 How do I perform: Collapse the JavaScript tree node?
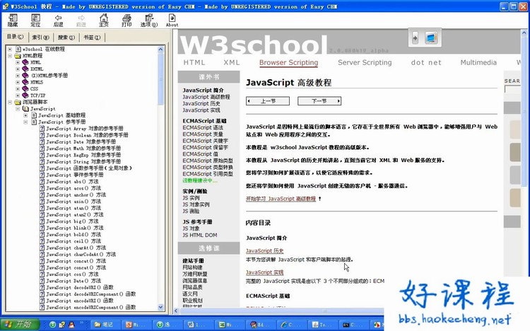[x=18, y=109]
